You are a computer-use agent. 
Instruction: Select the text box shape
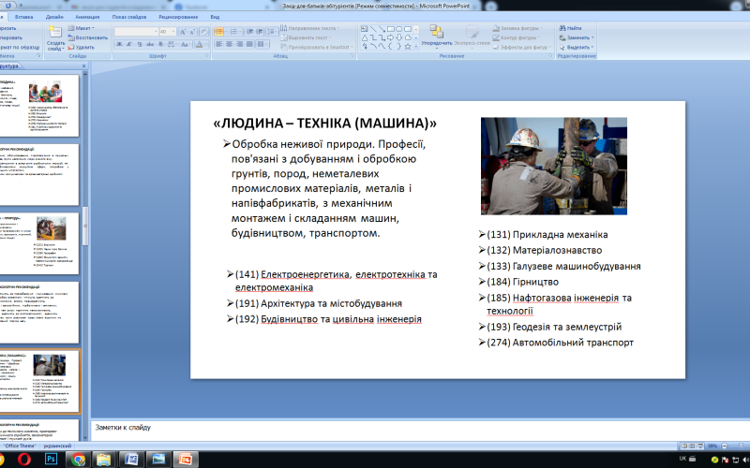pyautogui.click(x=365, y=29)
